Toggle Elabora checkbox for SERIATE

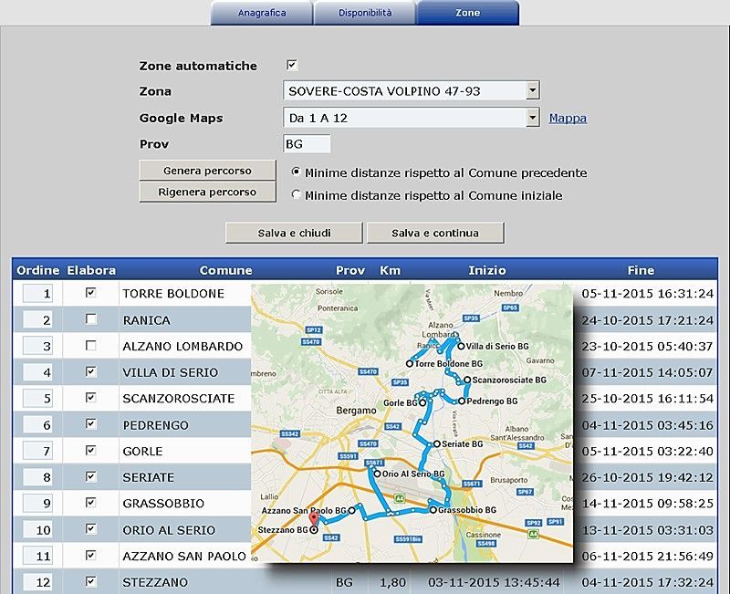pos(90,476)
